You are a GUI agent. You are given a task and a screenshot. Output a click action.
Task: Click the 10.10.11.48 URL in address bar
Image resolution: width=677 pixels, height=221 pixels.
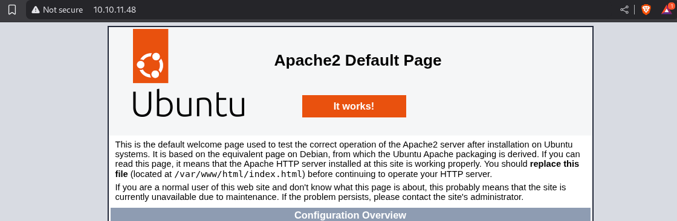coord(114,10)
